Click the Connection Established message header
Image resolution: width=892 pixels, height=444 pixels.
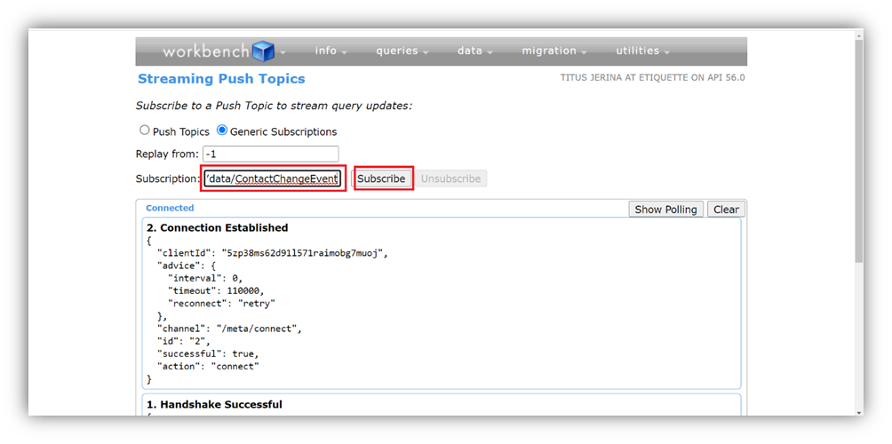(218, 228)
